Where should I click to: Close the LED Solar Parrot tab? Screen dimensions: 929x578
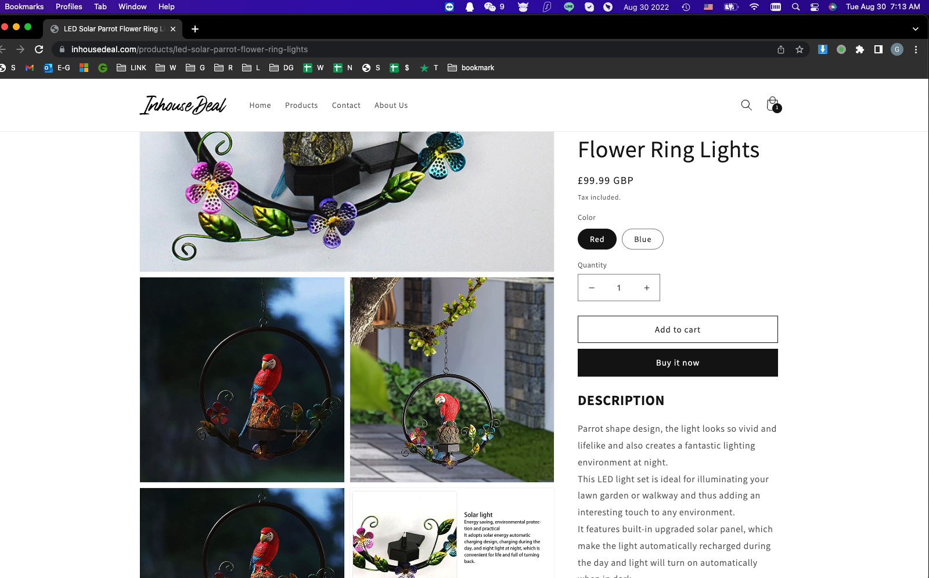click(173, 28)
